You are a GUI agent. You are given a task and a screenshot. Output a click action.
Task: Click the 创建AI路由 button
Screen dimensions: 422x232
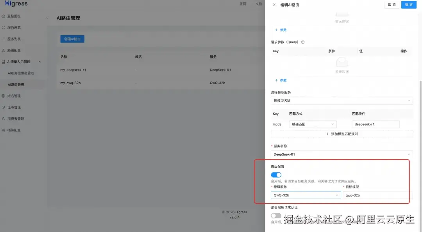click(72, 39)
